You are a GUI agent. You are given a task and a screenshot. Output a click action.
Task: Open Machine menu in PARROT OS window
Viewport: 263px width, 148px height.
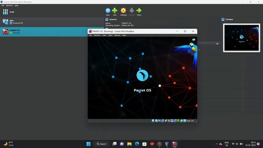97,35
